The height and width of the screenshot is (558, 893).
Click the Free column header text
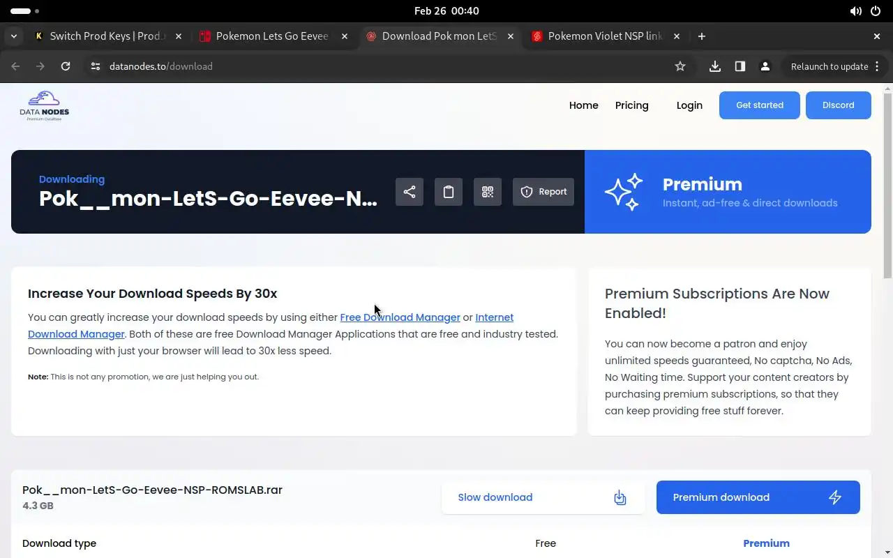(x=546, y=543)
